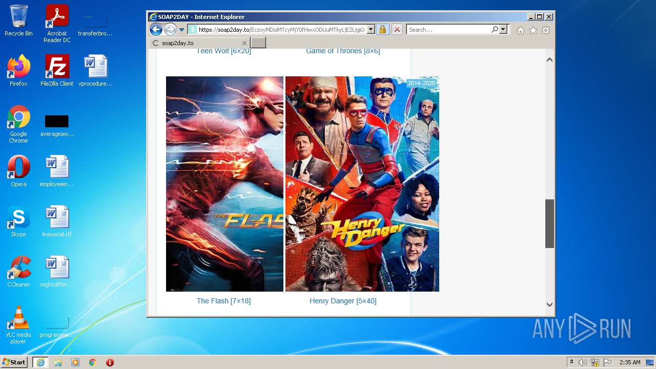The width and height of the screenshot is (656, 369).
Task: Launch Firefox from the desktop
Action: (18, 70)
